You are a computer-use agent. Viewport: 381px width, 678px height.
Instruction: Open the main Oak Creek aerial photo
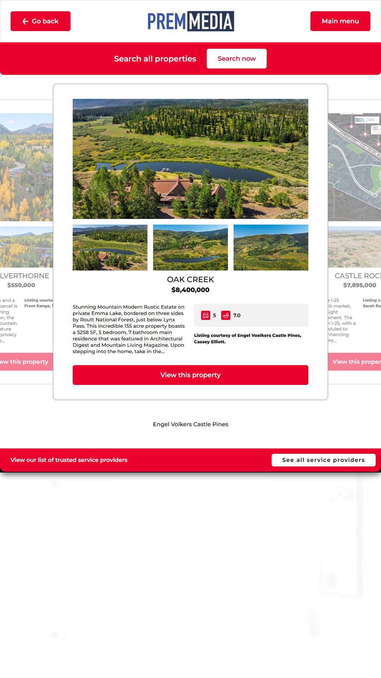190,159
